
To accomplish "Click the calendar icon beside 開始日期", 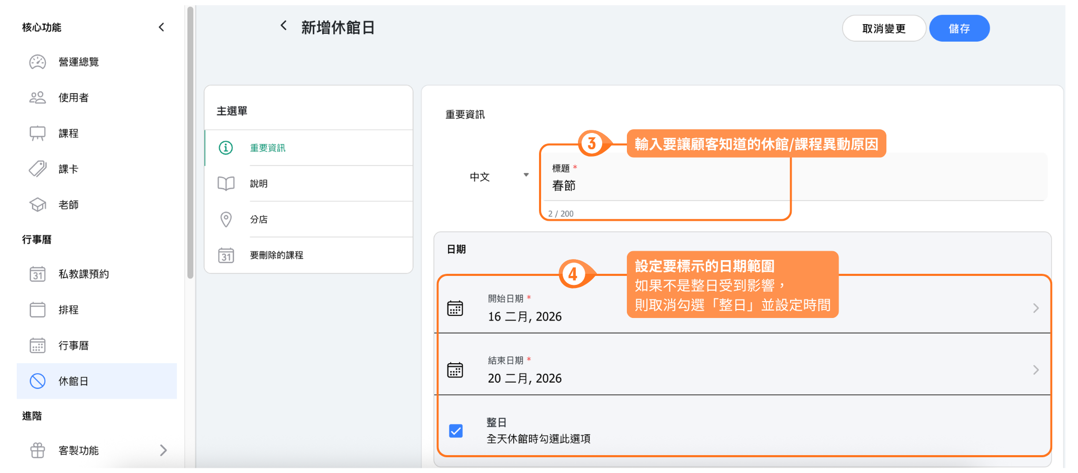I will (455, 309).
